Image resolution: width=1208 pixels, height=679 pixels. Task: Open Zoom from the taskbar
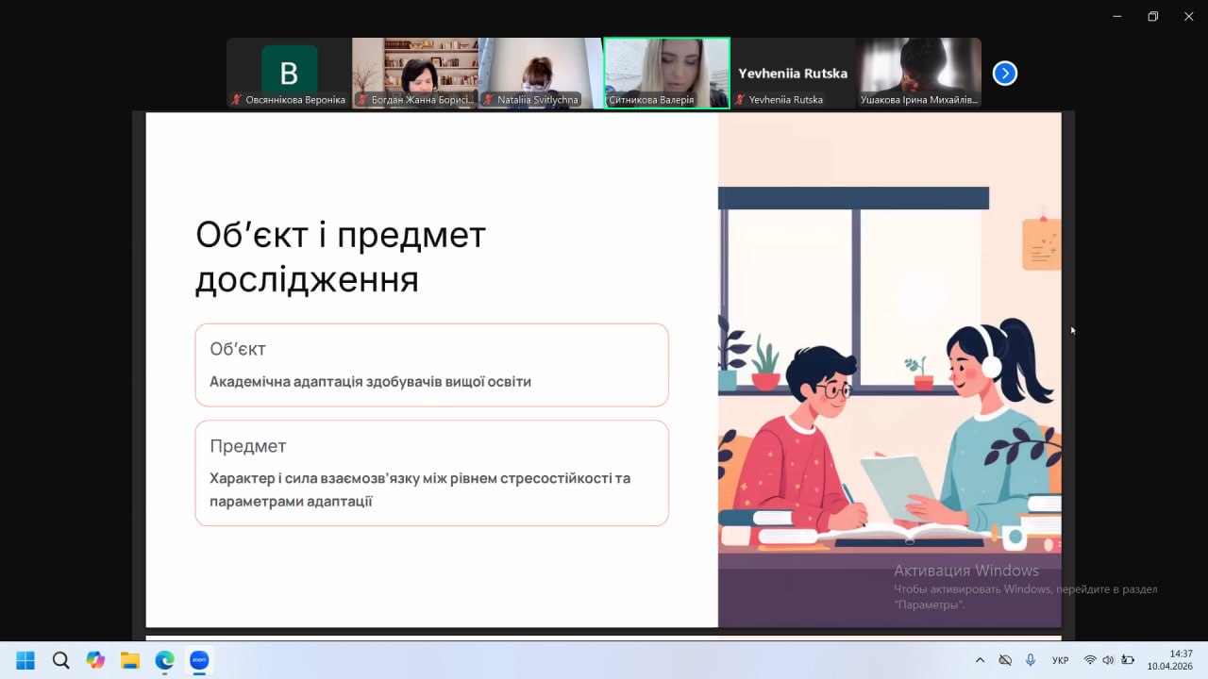199,660
